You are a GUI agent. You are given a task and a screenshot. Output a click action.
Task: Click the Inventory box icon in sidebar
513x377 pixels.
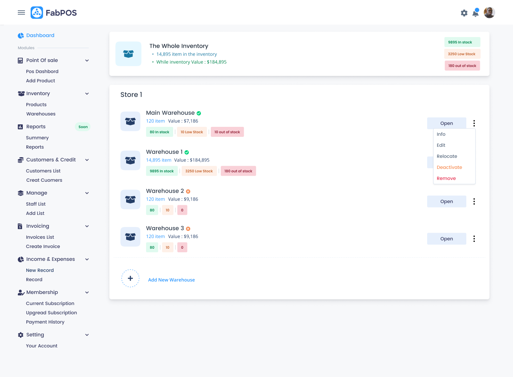pos(21,94)
